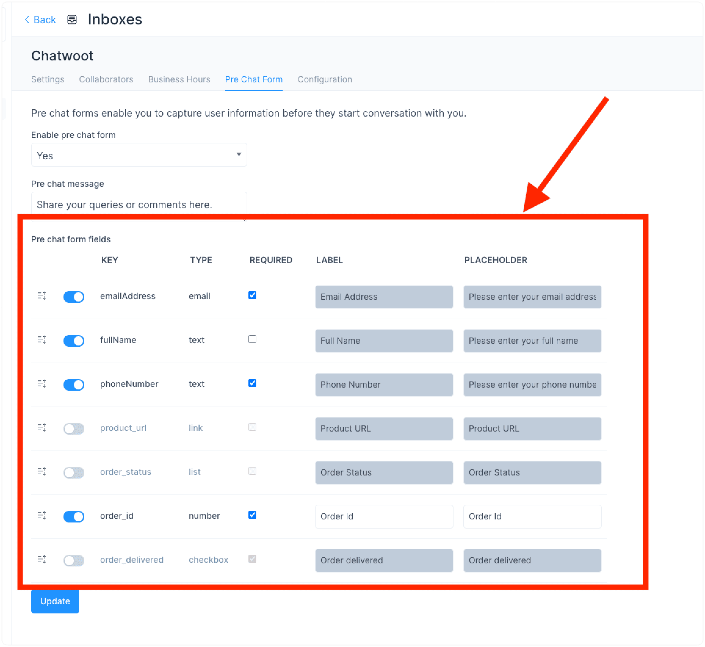Click the Inboxes icon in the header

[x=72, y=20]
